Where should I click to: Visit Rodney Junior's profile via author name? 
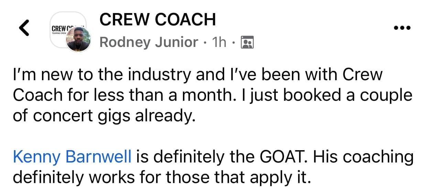(149, 43)
